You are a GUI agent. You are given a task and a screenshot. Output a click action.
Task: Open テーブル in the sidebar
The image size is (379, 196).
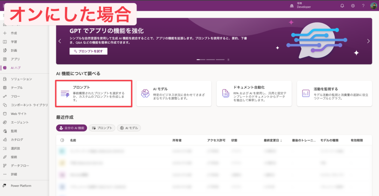tap(17, 87)
